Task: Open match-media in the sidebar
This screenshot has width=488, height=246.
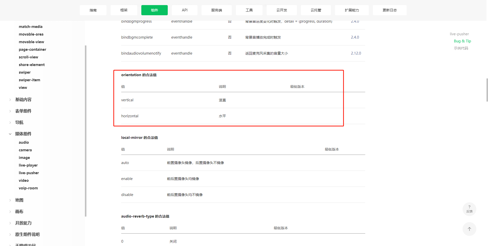Action: pyautogui.click(x=30, y=27)
